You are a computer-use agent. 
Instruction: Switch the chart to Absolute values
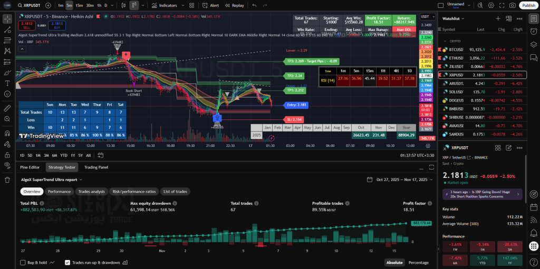pos(394,263)
